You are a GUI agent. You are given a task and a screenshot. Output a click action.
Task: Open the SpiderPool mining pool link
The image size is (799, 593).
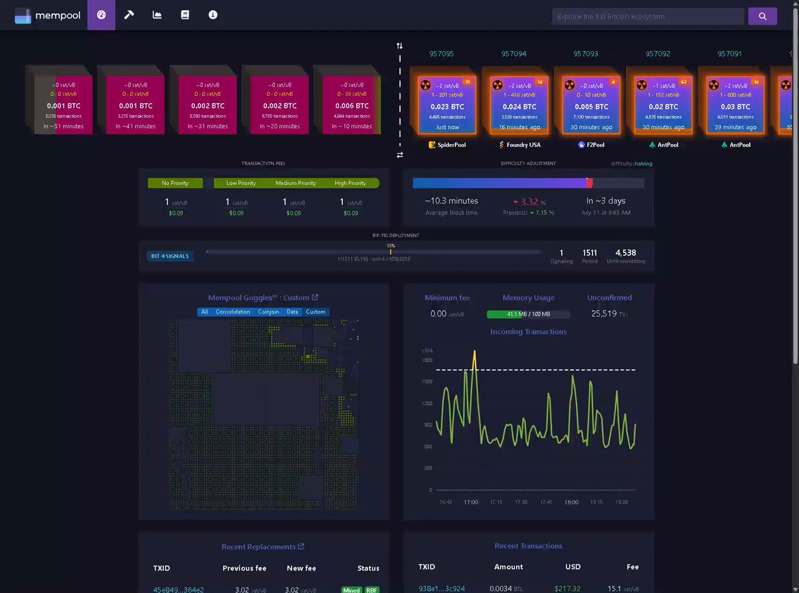point(447,144)
